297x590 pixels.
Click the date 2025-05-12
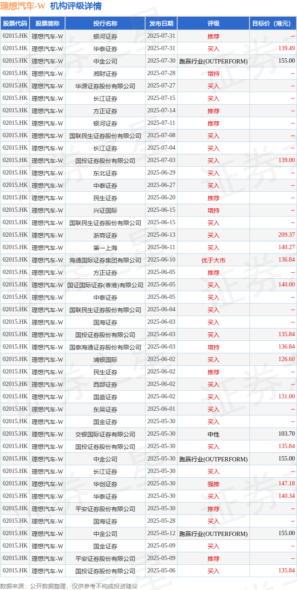[x=161, y=533]
